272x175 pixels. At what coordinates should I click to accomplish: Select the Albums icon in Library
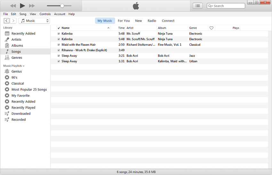[x=7, y=46]
